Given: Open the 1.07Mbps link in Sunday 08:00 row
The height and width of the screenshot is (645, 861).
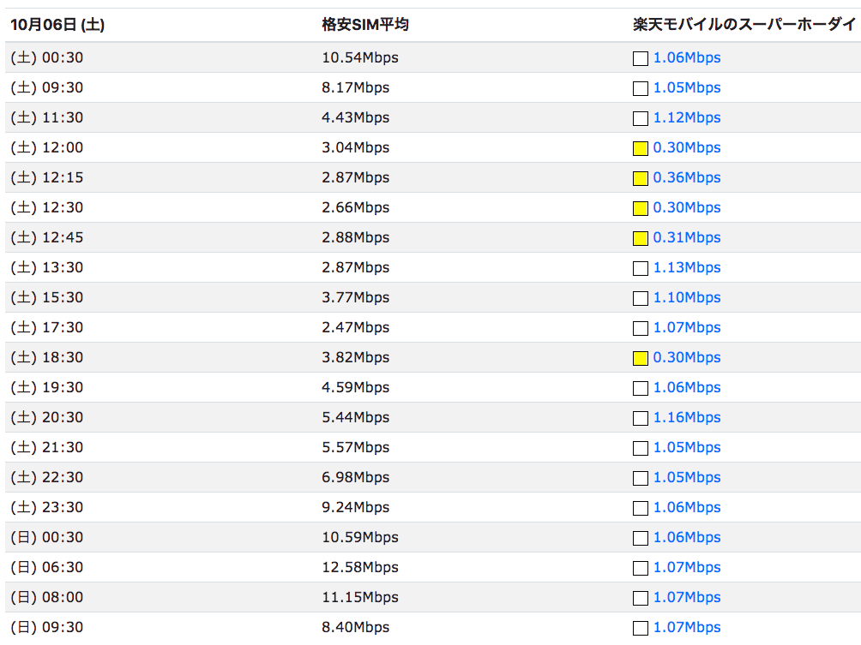Looking at the screenshot, I should click(686, 597).
